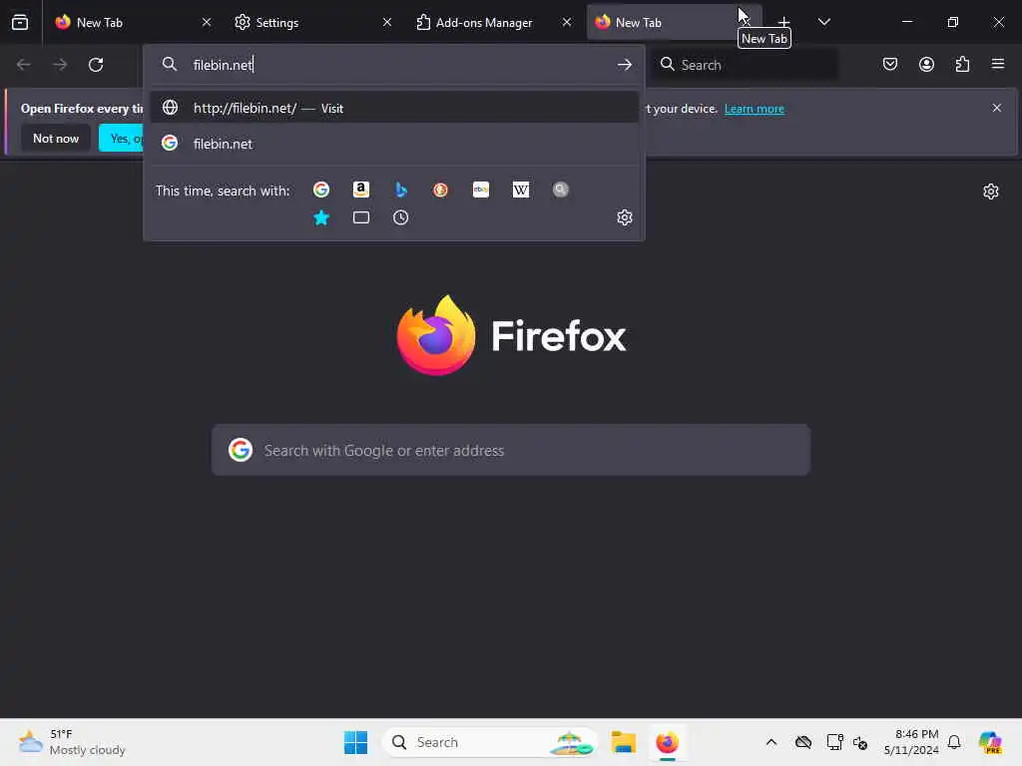The height and width of the screenshot is (766, 1022).
Task: Focus the toolbar Search box
Action: (x=745, y=65)
